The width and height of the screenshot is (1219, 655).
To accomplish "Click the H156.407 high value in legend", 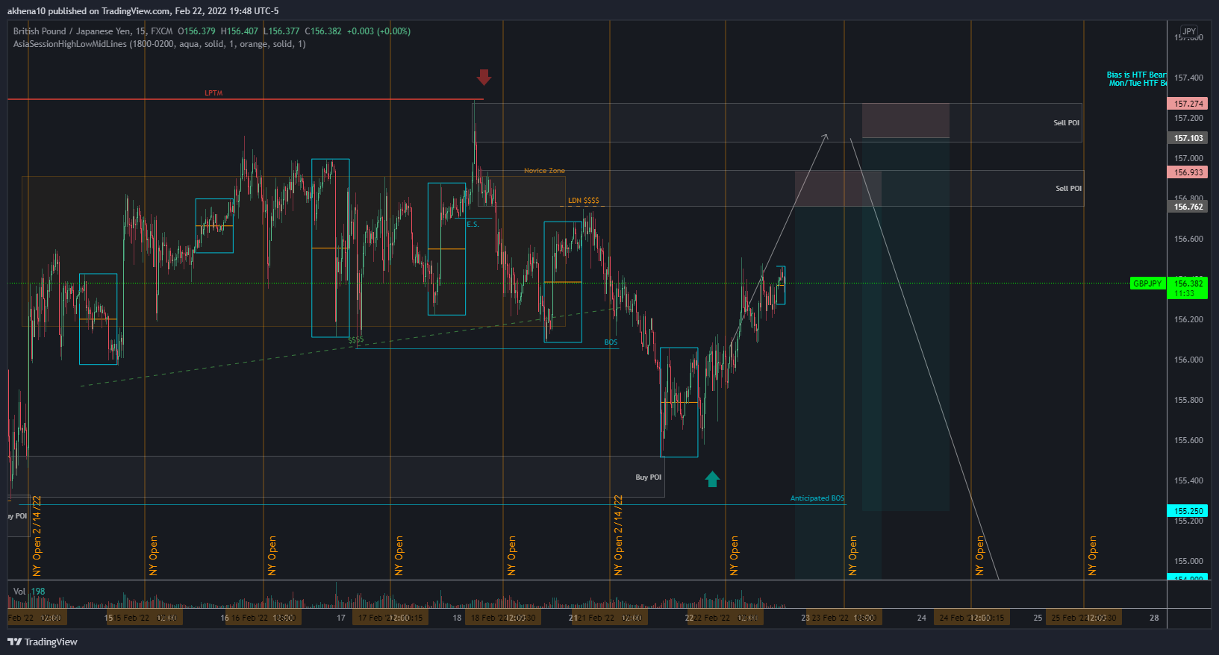I will (239, 31).
